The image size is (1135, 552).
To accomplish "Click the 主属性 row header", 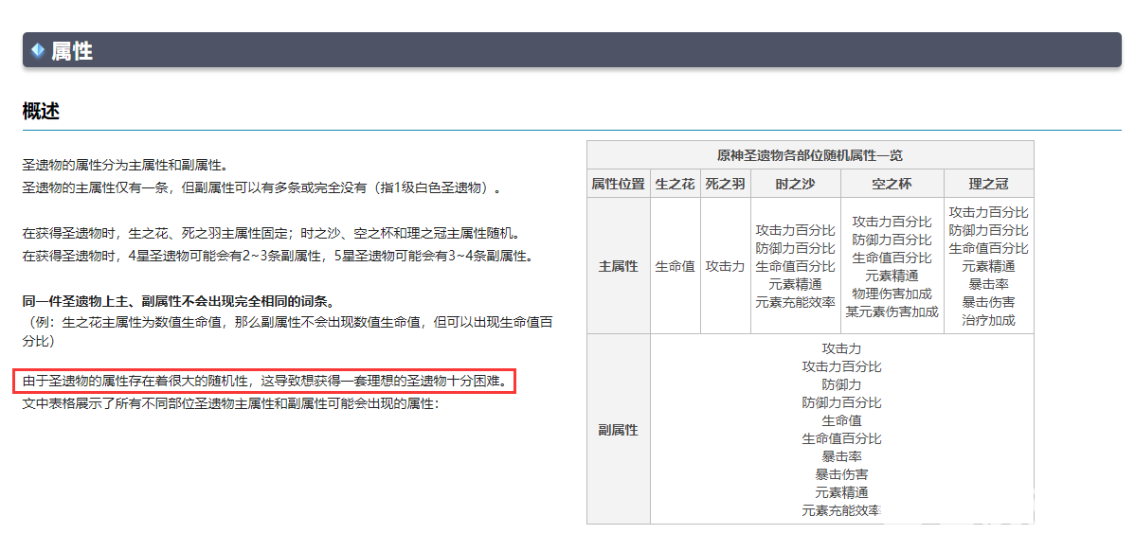I will pos(618,266).
